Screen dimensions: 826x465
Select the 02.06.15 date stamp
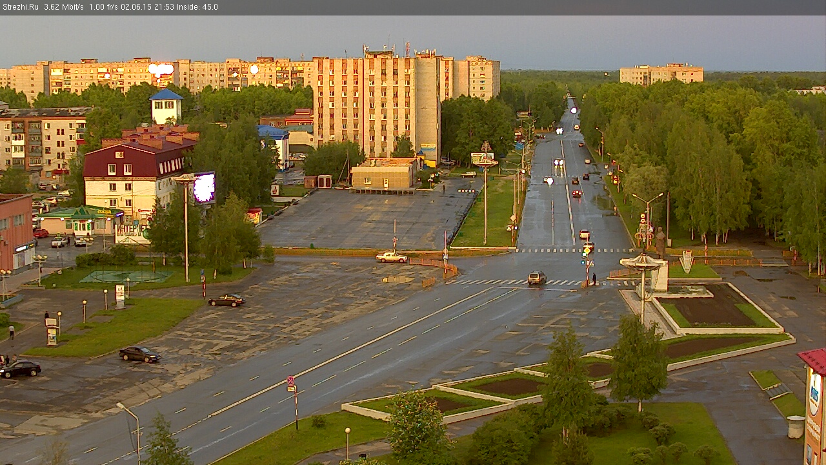(135, 7)
